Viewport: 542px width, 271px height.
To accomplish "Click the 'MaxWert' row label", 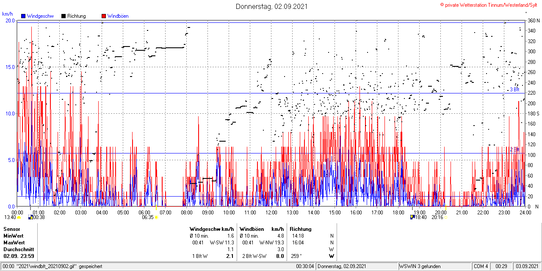I will click(x=14, y=243).
